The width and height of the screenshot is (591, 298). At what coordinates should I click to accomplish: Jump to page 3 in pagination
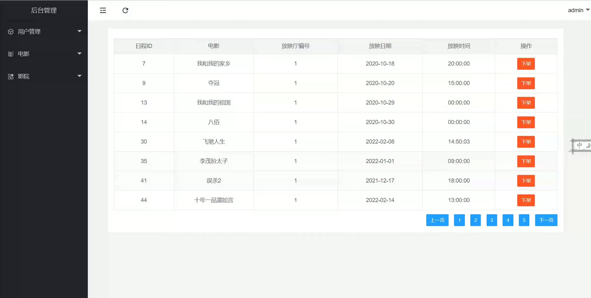coord(492,220)
